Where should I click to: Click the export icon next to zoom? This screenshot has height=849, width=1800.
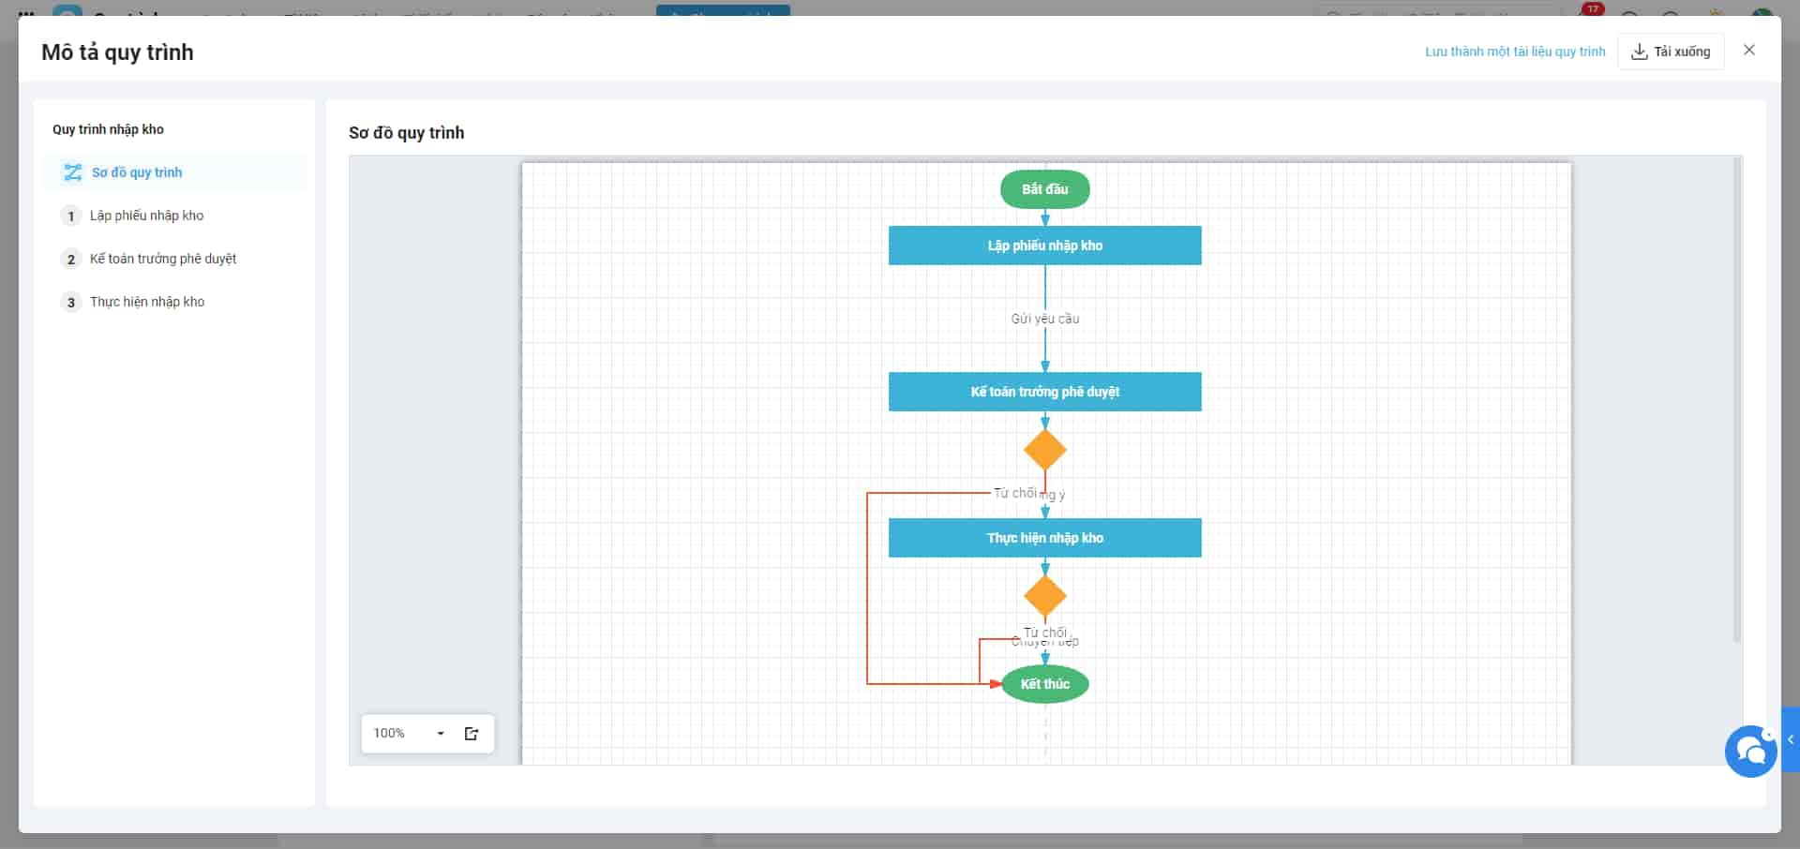click(472, 734)
